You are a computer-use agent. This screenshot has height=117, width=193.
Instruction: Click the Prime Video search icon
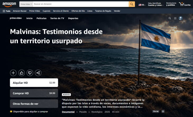tap(170, 18)
